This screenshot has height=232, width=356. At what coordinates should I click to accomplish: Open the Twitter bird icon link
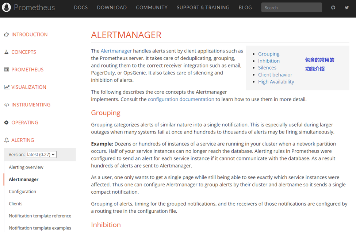[x=347, y=8]
